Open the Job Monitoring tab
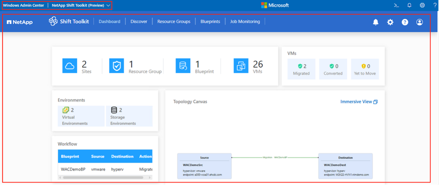Viewport: 440px width, 186px height. click(245, 22)
